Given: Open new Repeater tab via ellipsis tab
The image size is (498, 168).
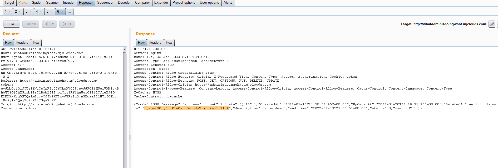Looking at the screenshot, I should (69, 12).
